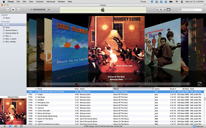Open the battery status menu
This screenshot has width=206, height=128.
point(171,2)
